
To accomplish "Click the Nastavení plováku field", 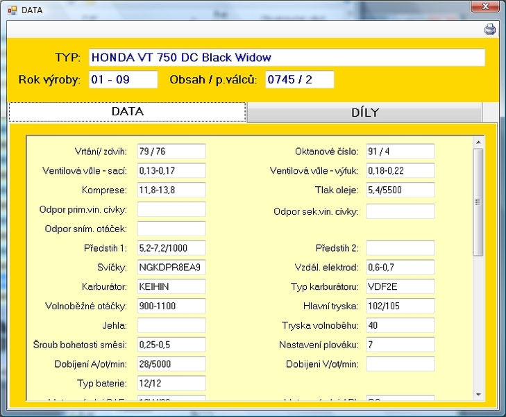I will pos(400,345).
